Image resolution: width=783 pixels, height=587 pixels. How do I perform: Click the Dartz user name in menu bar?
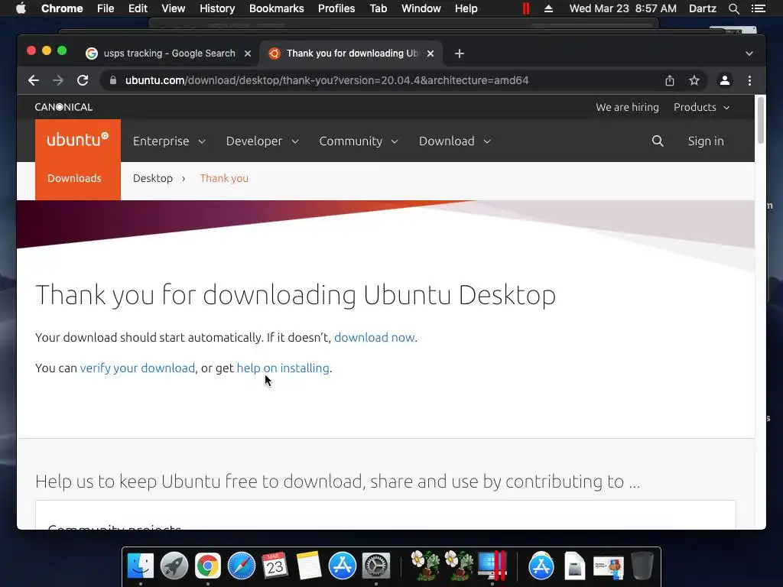[x=702, y=8]
